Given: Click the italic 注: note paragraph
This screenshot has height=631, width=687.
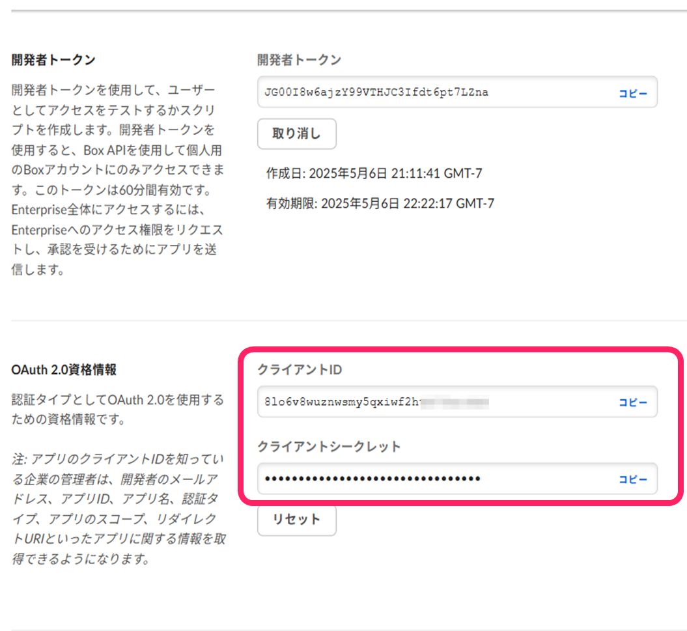Looking at the screenshot, I should 119,509.
